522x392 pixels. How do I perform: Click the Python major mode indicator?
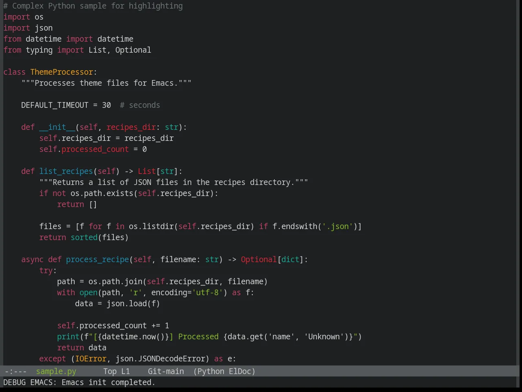pos(211,371)
